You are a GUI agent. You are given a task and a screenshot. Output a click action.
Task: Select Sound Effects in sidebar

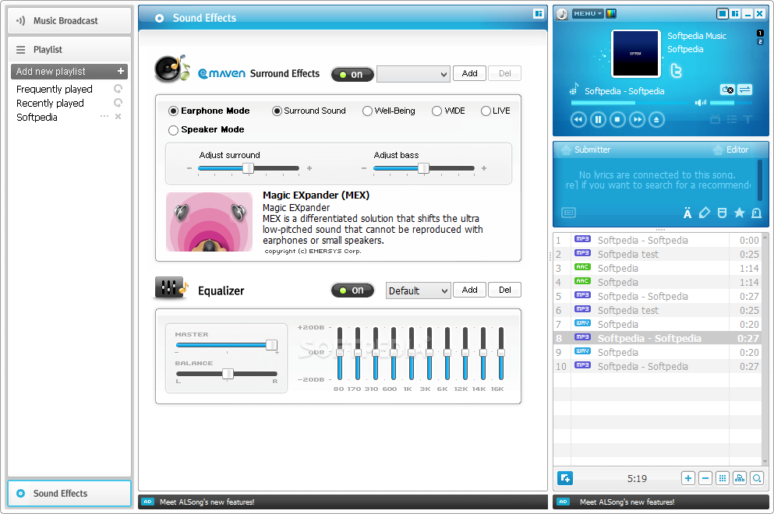click(x=69, y=493)
